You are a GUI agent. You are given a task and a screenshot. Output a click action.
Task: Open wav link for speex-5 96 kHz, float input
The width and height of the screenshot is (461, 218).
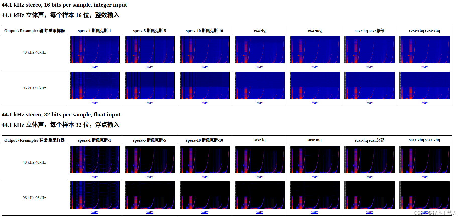(150, 212)
